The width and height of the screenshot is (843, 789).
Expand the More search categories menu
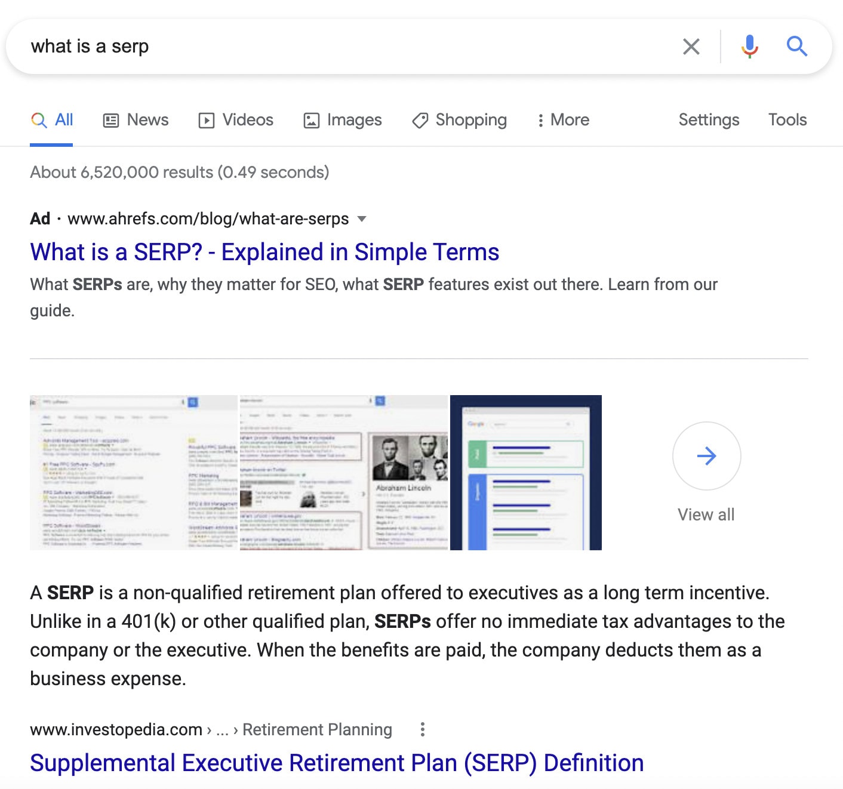(x=563, y=120)
